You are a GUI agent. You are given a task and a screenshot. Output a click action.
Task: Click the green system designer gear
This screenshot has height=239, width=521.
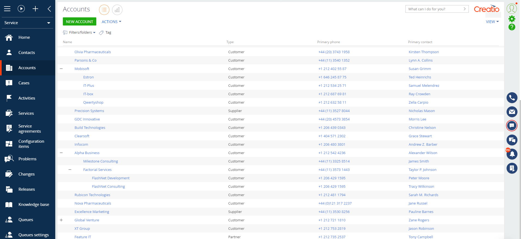[512, 19]
